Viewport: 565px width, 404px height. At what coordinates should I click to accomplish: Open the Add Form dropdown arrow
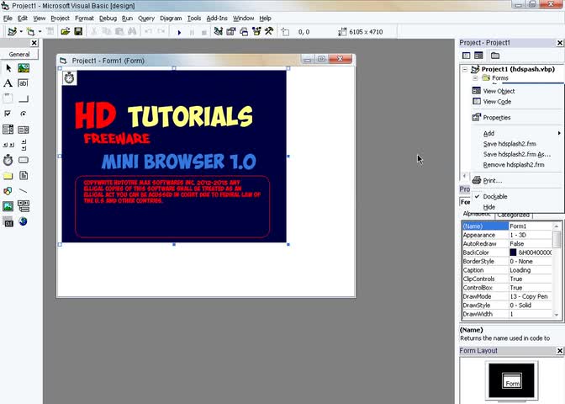click(x=40, y=32)
